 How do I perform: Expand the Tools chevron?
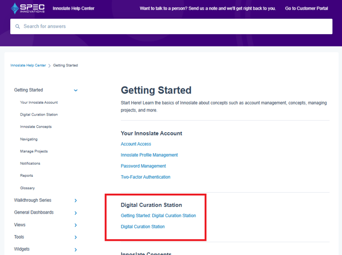point(76,237)
